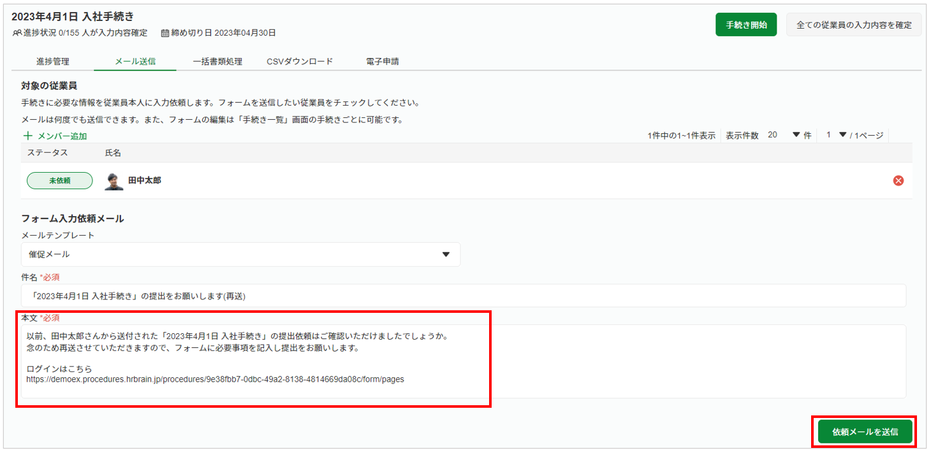
Task: Click inside the 本文 message body
Action: pos(463,361)
